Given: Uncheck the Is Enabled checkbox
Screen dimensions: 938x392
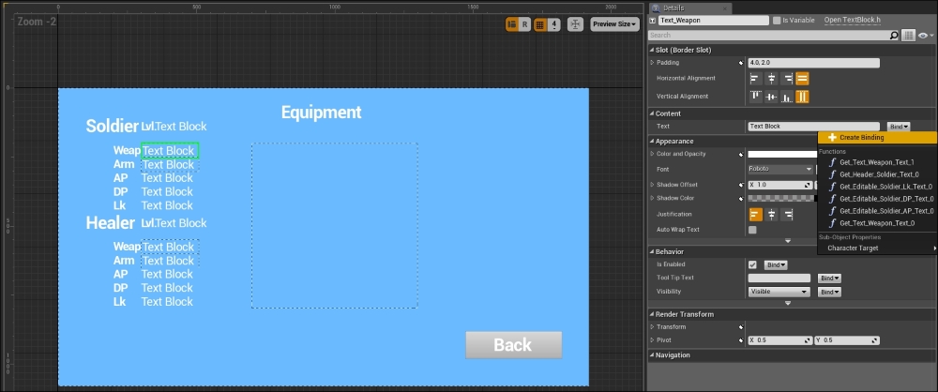Looking at the screenshot, I should click(752, 264).
